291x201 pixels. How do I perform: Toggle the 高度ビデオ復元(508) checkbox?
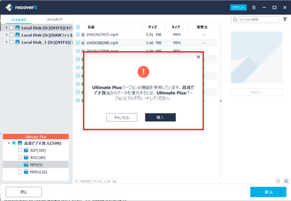pos(14,143)
